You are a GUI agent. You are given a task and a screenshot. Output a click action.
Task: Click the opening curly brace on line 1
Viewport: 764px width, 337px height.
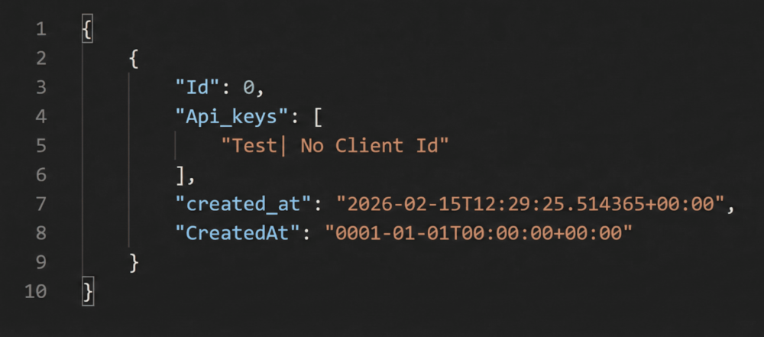click(87, 30)
